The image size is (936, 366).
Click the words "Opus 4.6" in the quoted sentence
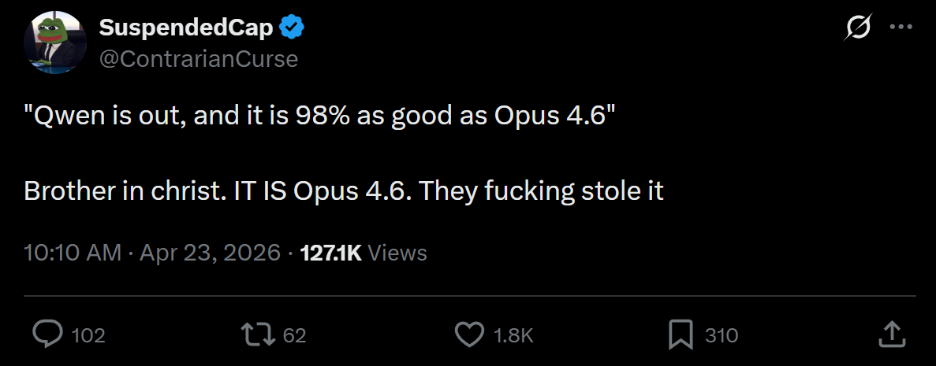click(549, 116)
